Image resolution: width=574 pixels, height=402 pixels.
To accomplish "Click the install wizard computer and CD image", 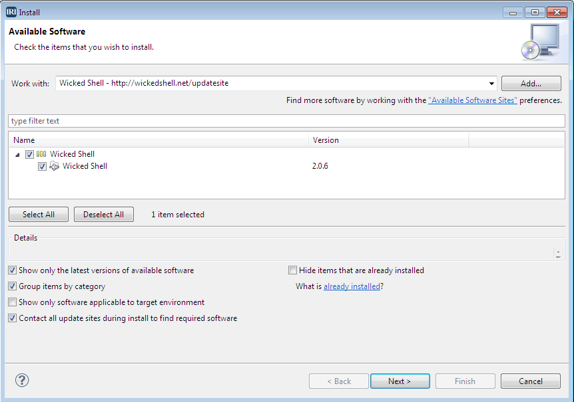I will (540, 42).
